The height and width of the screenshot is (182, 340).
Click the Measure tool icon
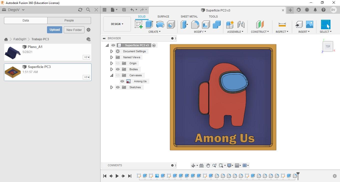click(x=282, y=24)
